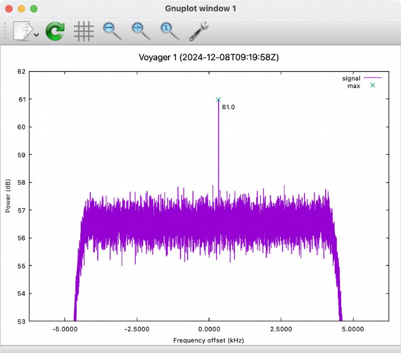Click the 'max' legend entry

point(361,86)
